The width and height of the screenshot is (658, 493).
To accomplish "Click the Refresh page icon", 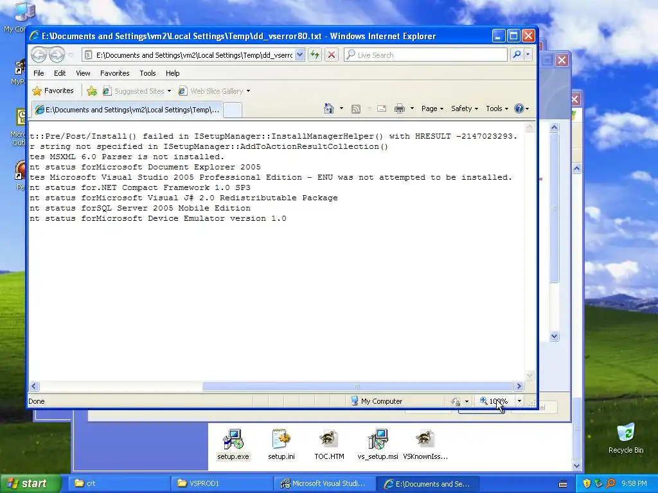I will pyautogui.click(x=315, y=55).
